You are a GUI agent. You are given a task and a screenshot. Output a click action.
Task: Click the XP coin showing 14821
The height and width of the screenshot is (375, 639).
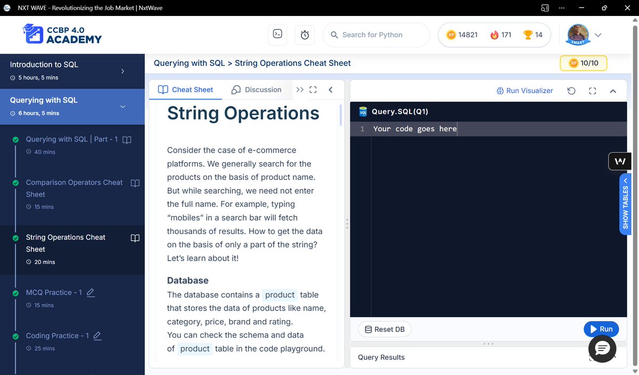(x=451, y=35)
